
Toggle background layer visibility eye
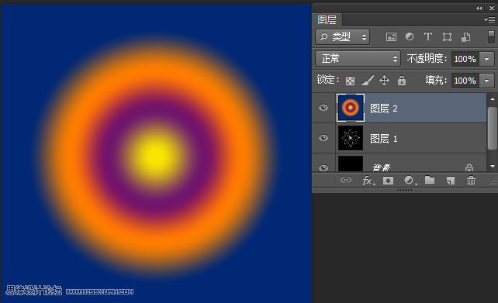[323, 167]
